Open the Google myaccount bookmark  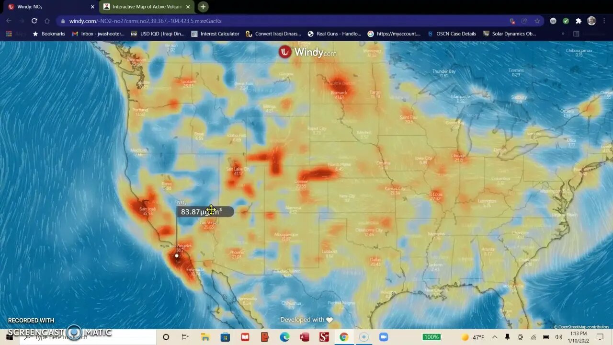coord(394,34)
